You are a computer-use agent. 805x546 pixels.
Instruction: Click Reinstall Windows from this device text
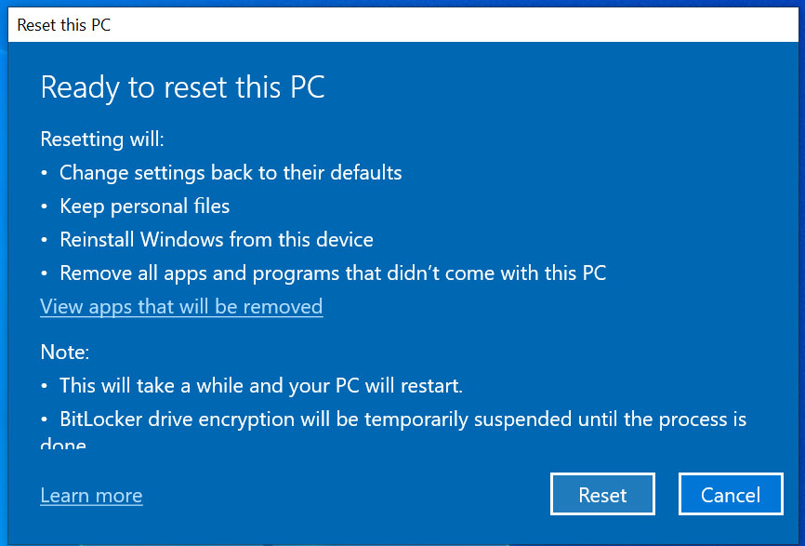217,239
